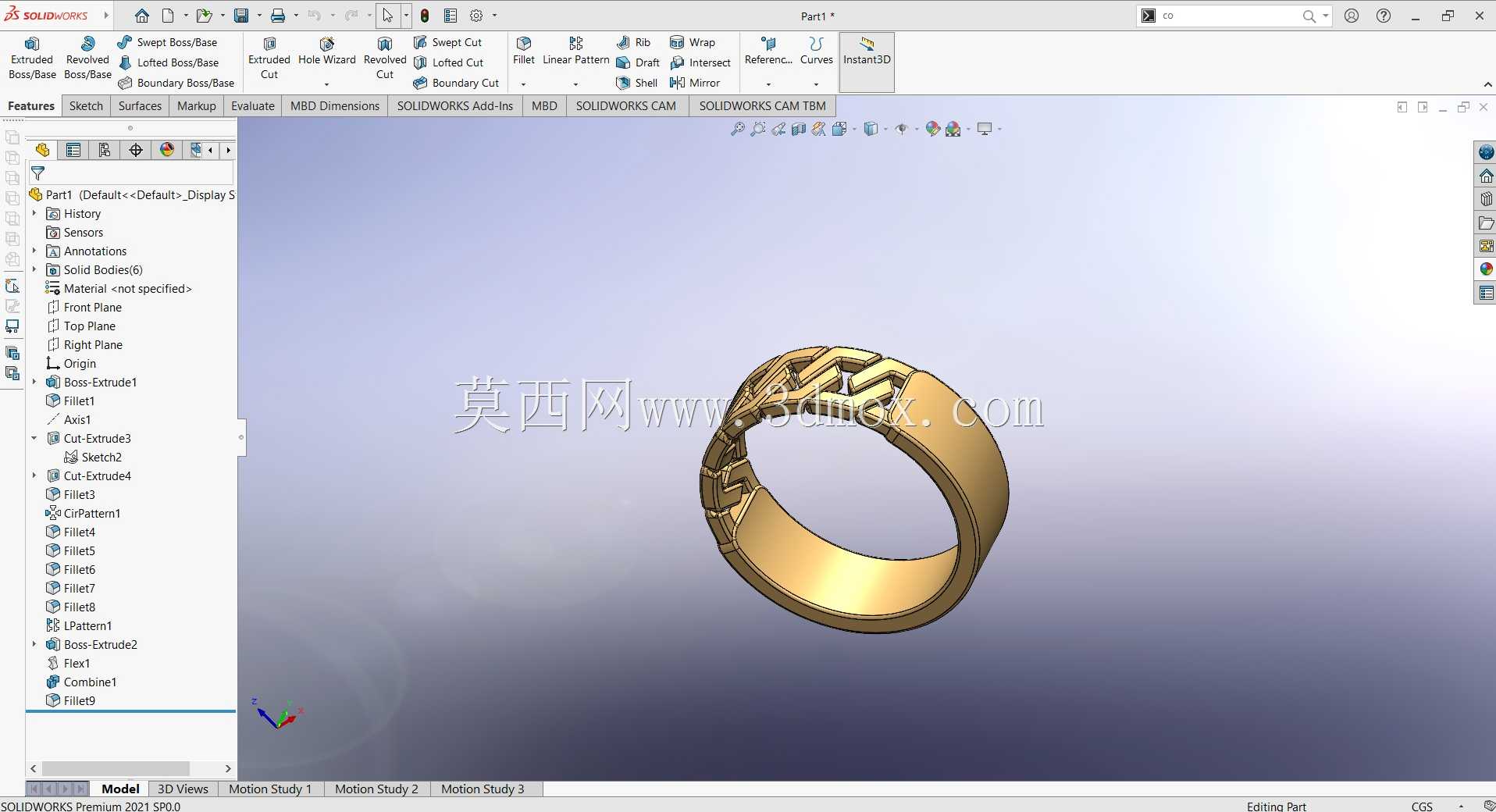The image size is (1496, 812).
Task: Use the Wrap feature
Action: tap(693, 42)
